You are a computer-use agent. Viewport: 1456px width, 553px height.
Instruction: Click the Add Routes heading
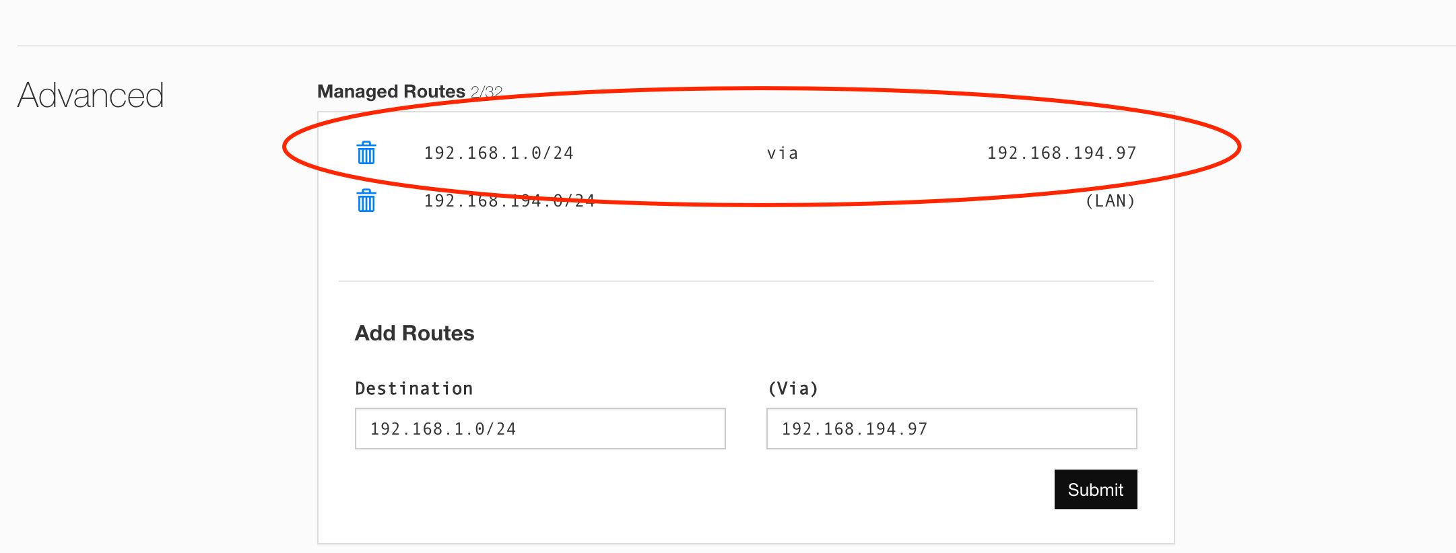[x=415, y=333]
